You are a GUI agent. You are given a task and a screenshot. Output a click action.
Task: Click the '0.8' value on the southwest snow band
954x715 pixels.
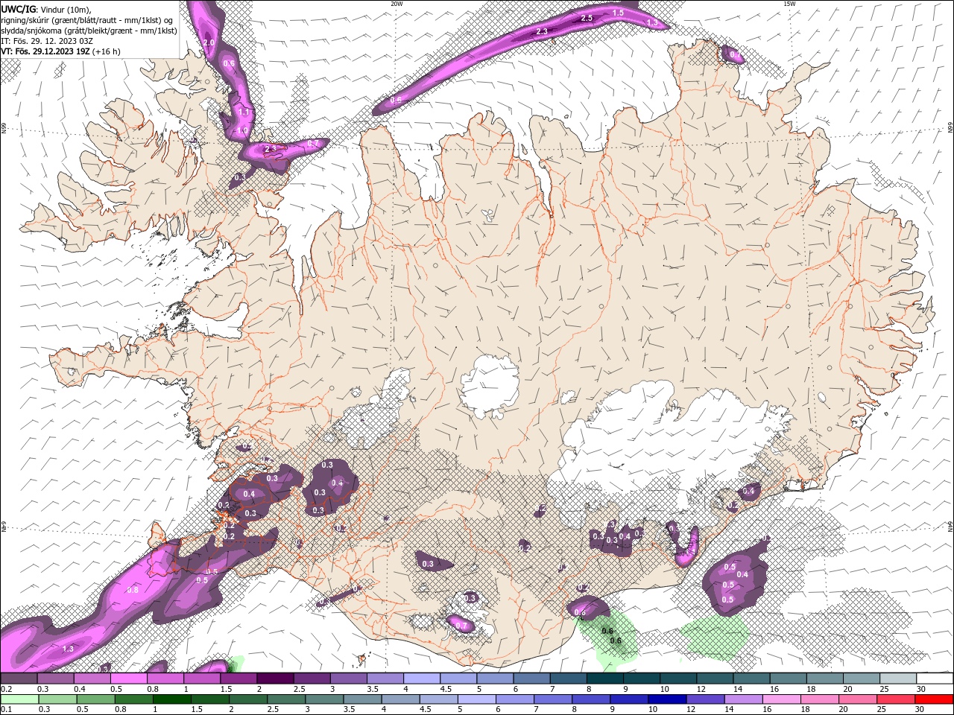pos(133,590)
